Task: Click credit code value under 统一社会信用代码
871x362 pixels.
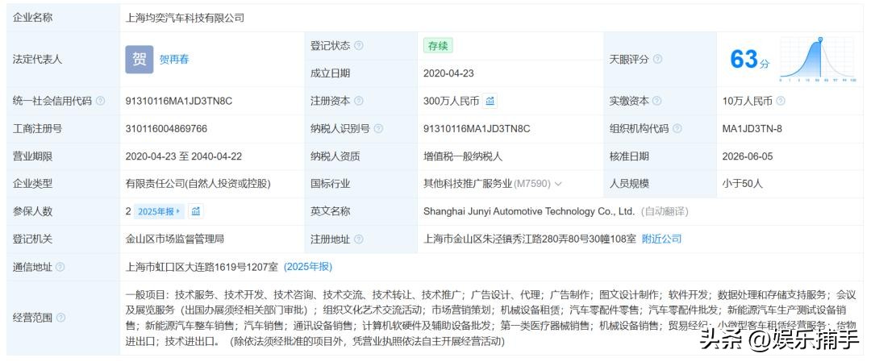Action: point(179,101)
